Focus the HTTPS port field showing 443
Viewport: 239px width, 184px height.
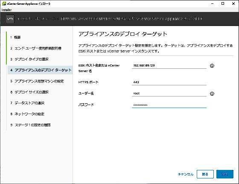coord(169,82)
